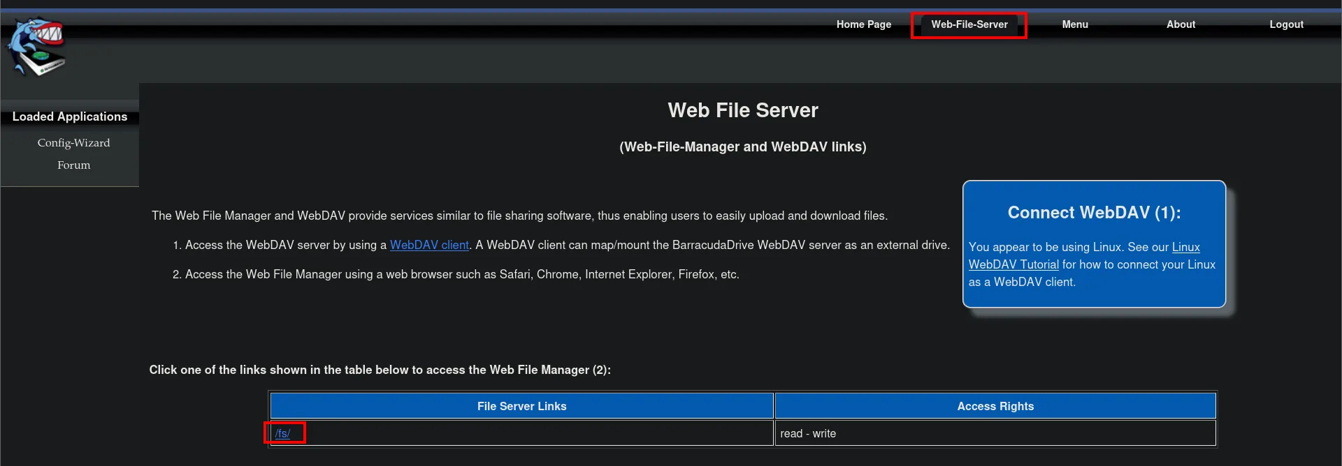
Task: Click the '(Web-File-Manager and WebDAV links)' subtitle
Action: [743, 146]
